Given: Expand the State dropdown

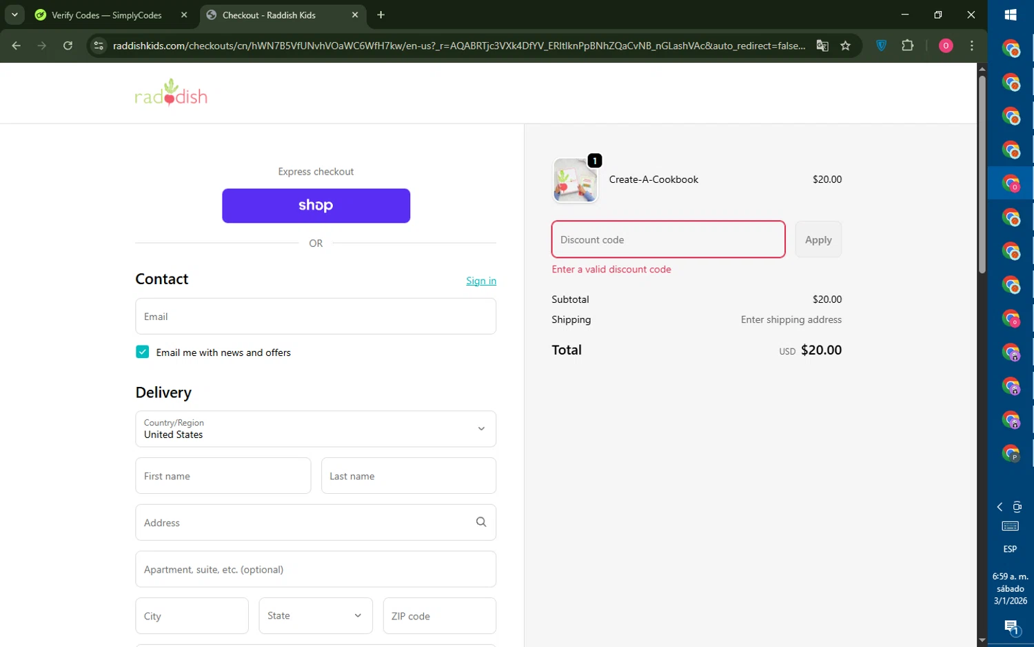Looking at the screenshot, I should click(316, 616).
